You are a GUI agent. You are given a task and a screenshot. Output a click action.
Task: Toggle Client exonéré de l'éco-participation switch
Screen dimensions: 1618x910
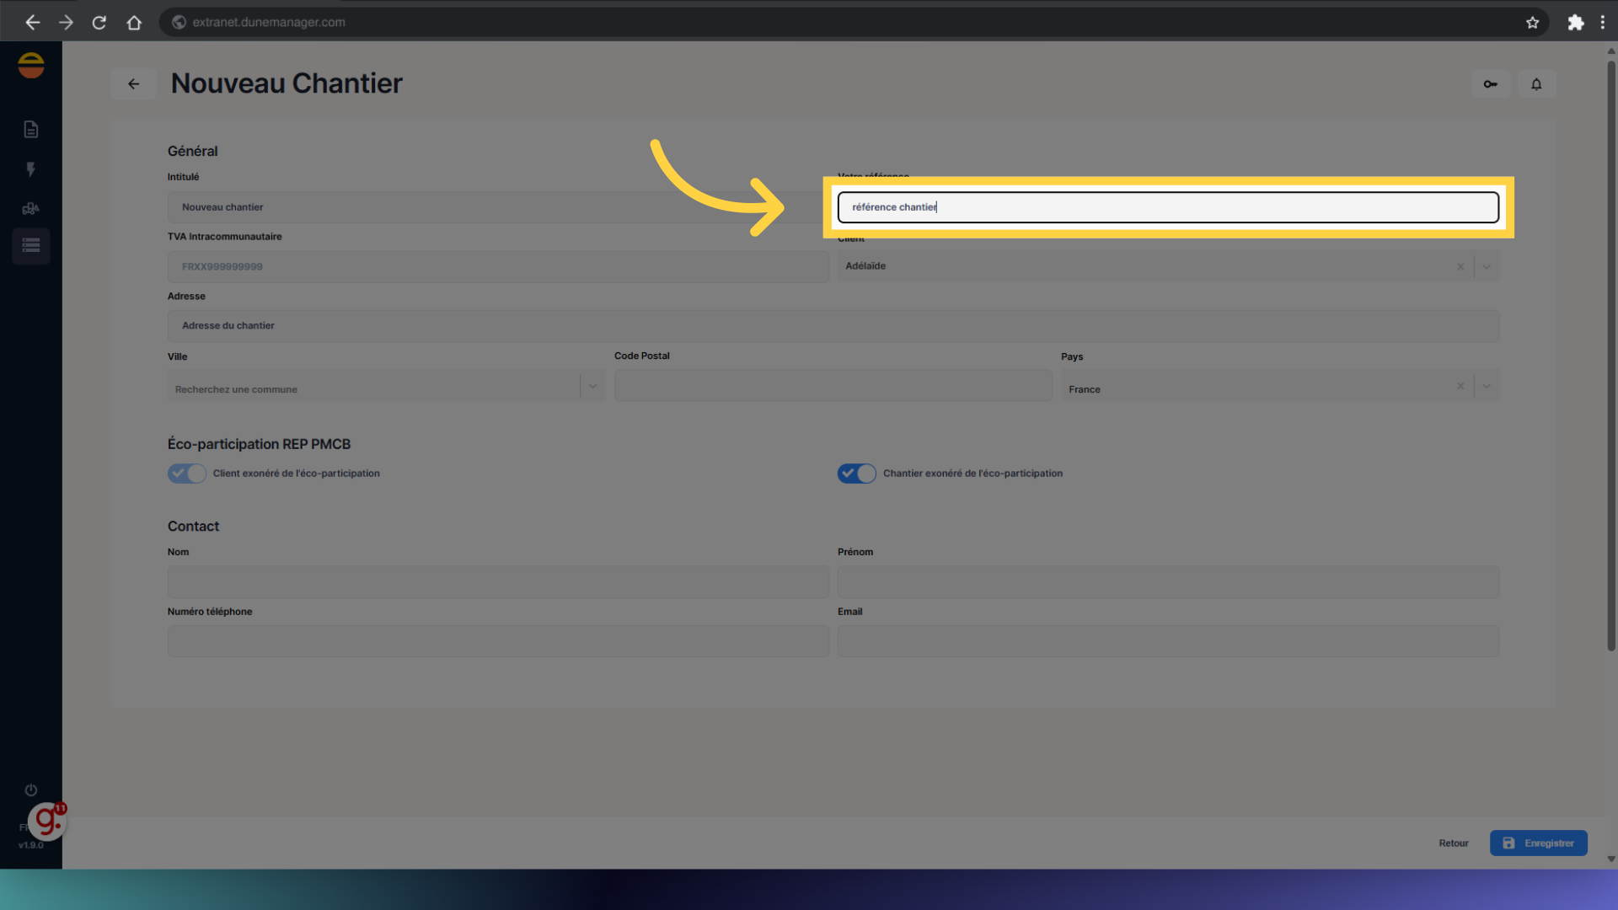[x=186, y=473]
